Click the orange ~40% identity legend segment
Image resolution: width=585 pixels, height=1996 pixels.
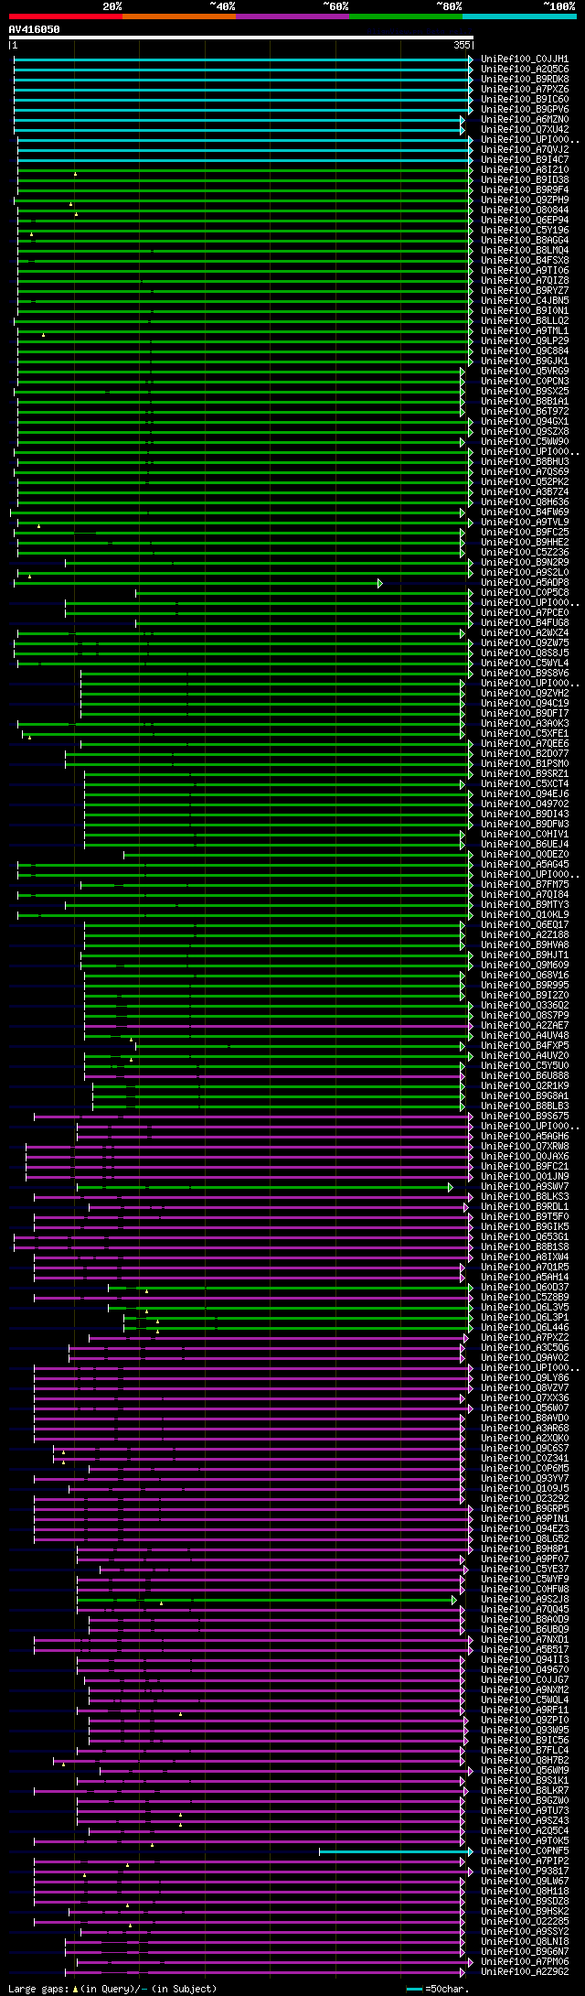coord(179,16)
